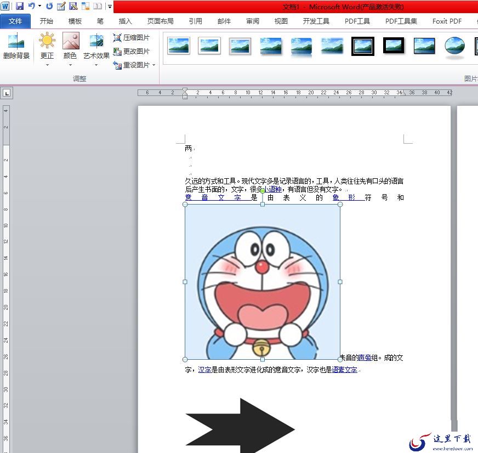Switch to the 模板 tab
This screenshot has width=478, height=453.
tap(75, 21)
